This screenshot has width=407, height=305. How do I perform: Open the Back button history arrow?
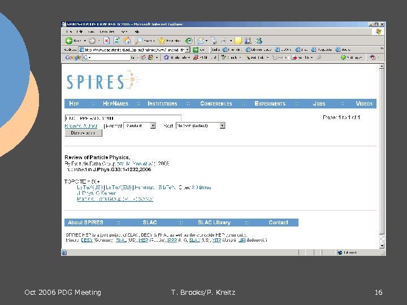(x=85, y=41)
